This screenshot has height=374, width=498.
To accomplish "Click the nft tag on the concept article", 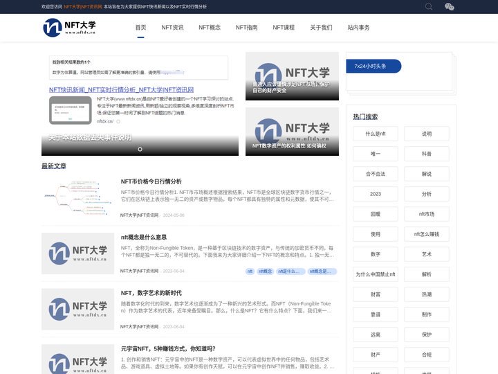I will click(x=250, y=271).
